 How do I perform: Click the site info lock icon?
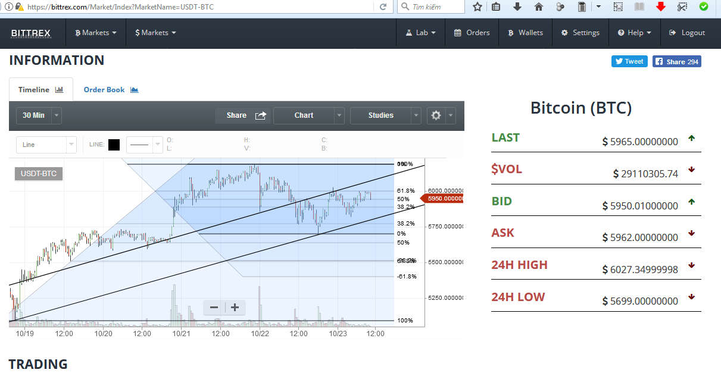[18, 7]
